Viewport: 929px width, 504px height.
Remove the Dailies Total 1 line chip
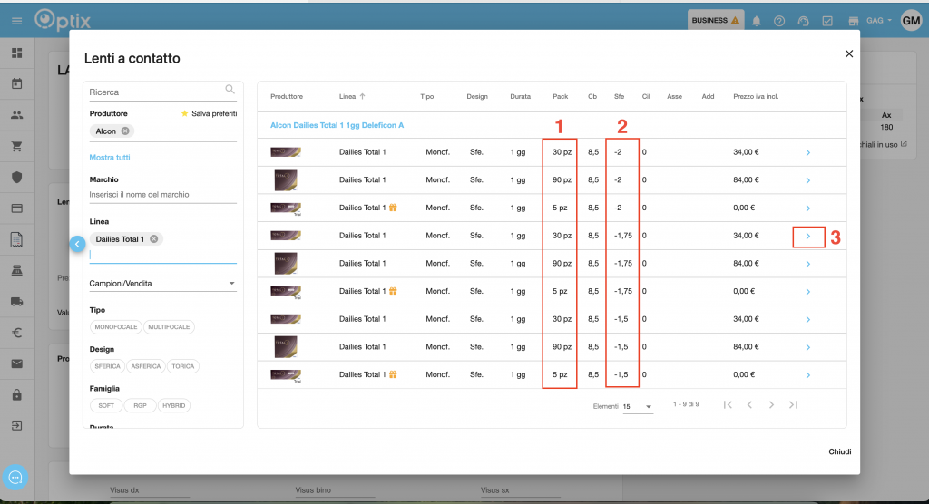tap(154, 239)
